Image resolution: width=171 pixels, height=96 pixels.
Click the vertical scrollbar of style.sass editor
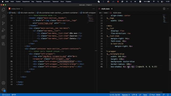pyautogui.click(x=170, y=54)
